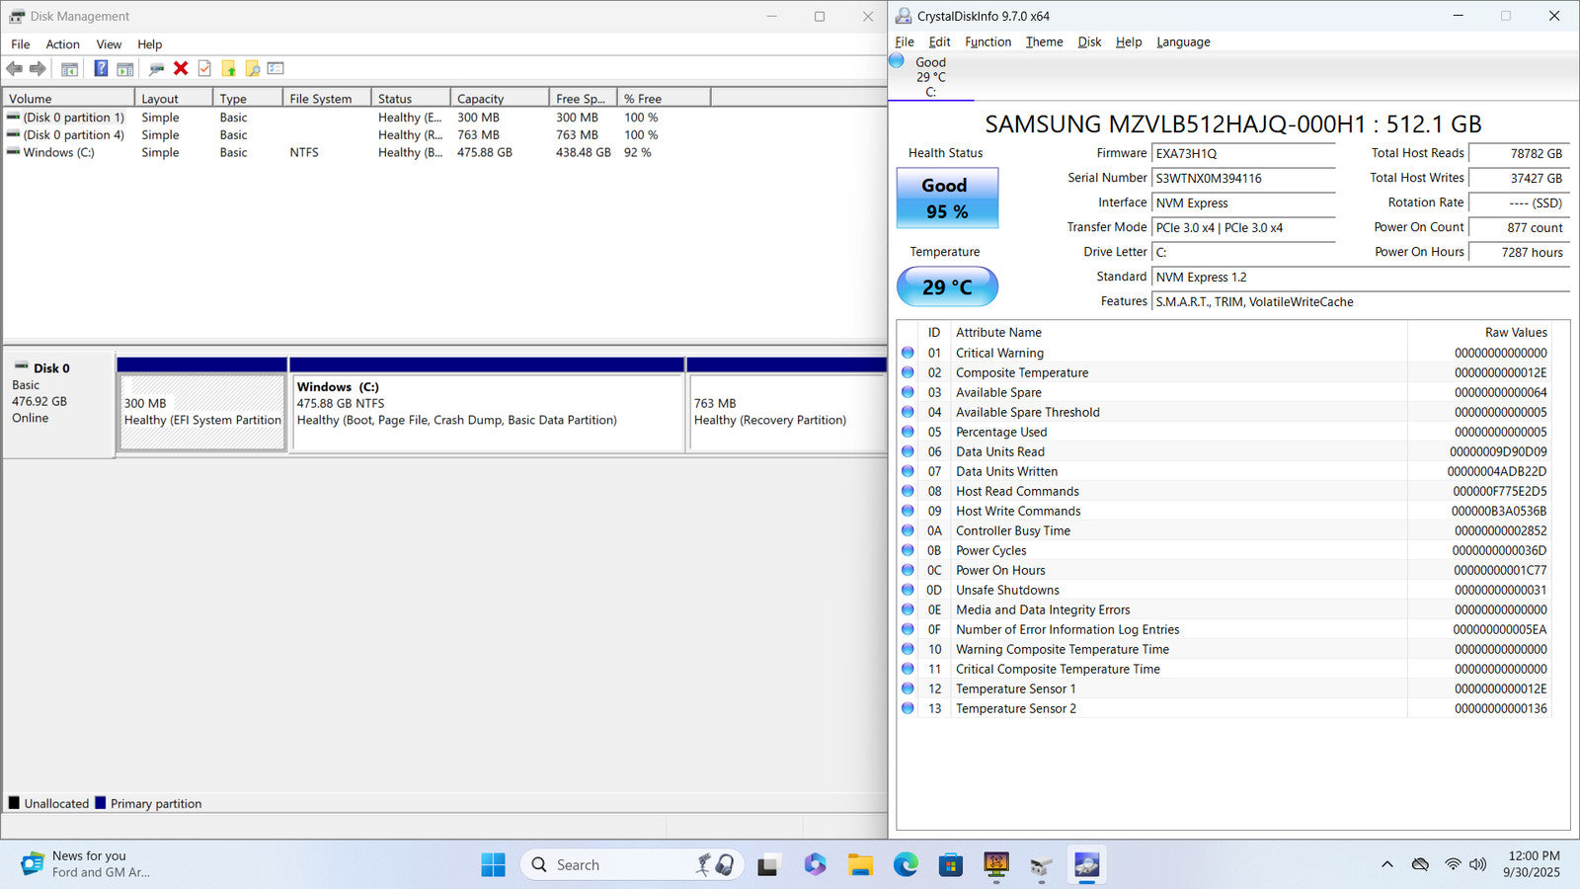Viewport: 1580px width, 889px height.
Task: Click the Firmware field showing EXA73H1Q
Action: 1243,153
